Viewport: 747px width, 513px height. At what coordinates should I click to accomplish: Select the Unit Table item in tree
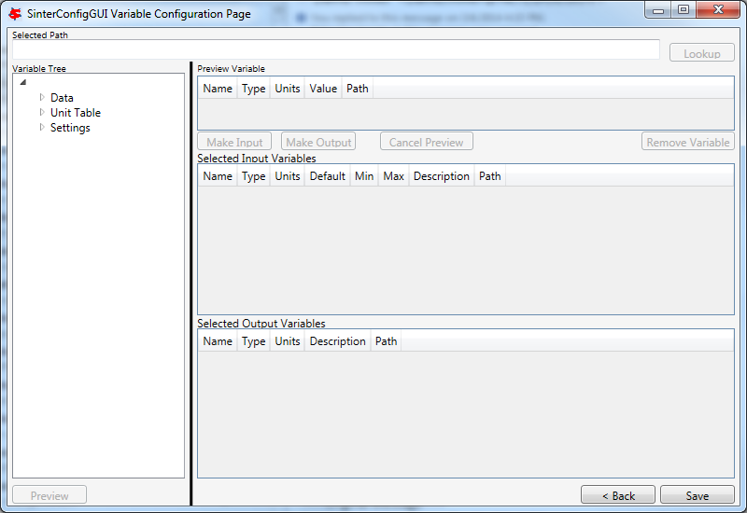pyautogui.click(x=76, y=112)
